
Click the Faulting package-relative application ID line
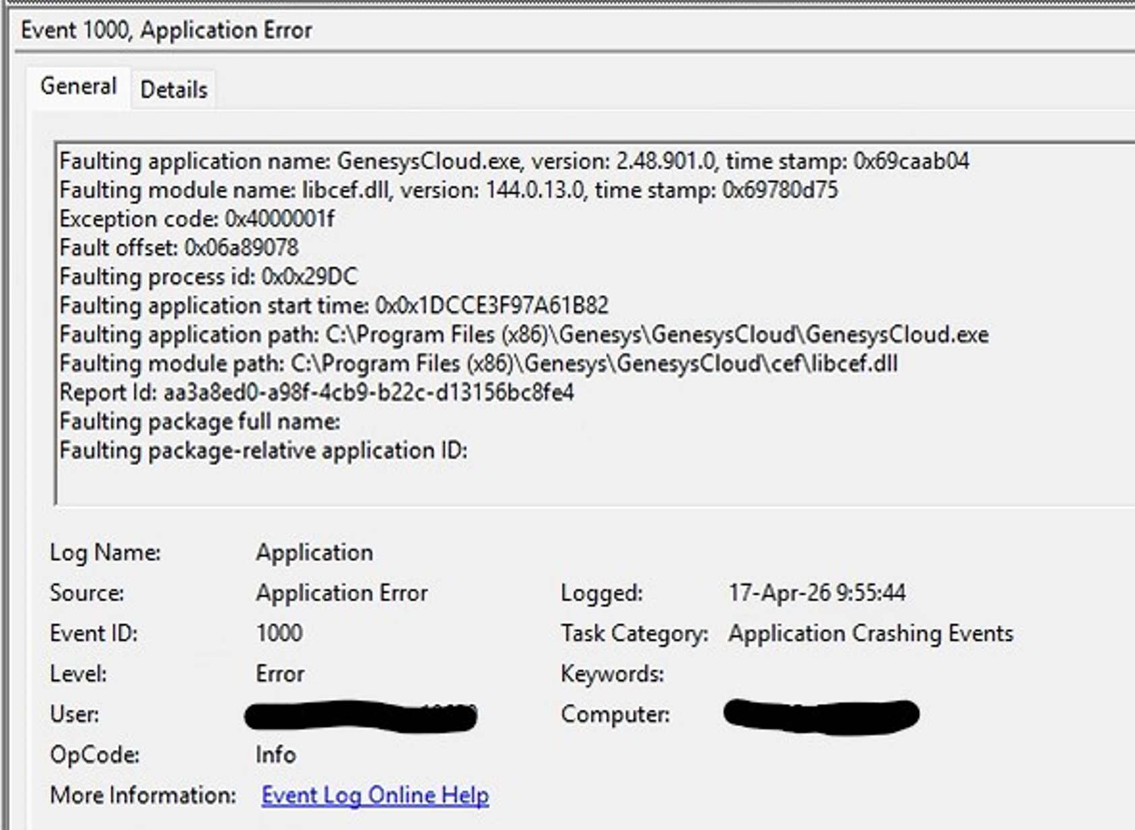pyautogui.click(x=263, y=450)
